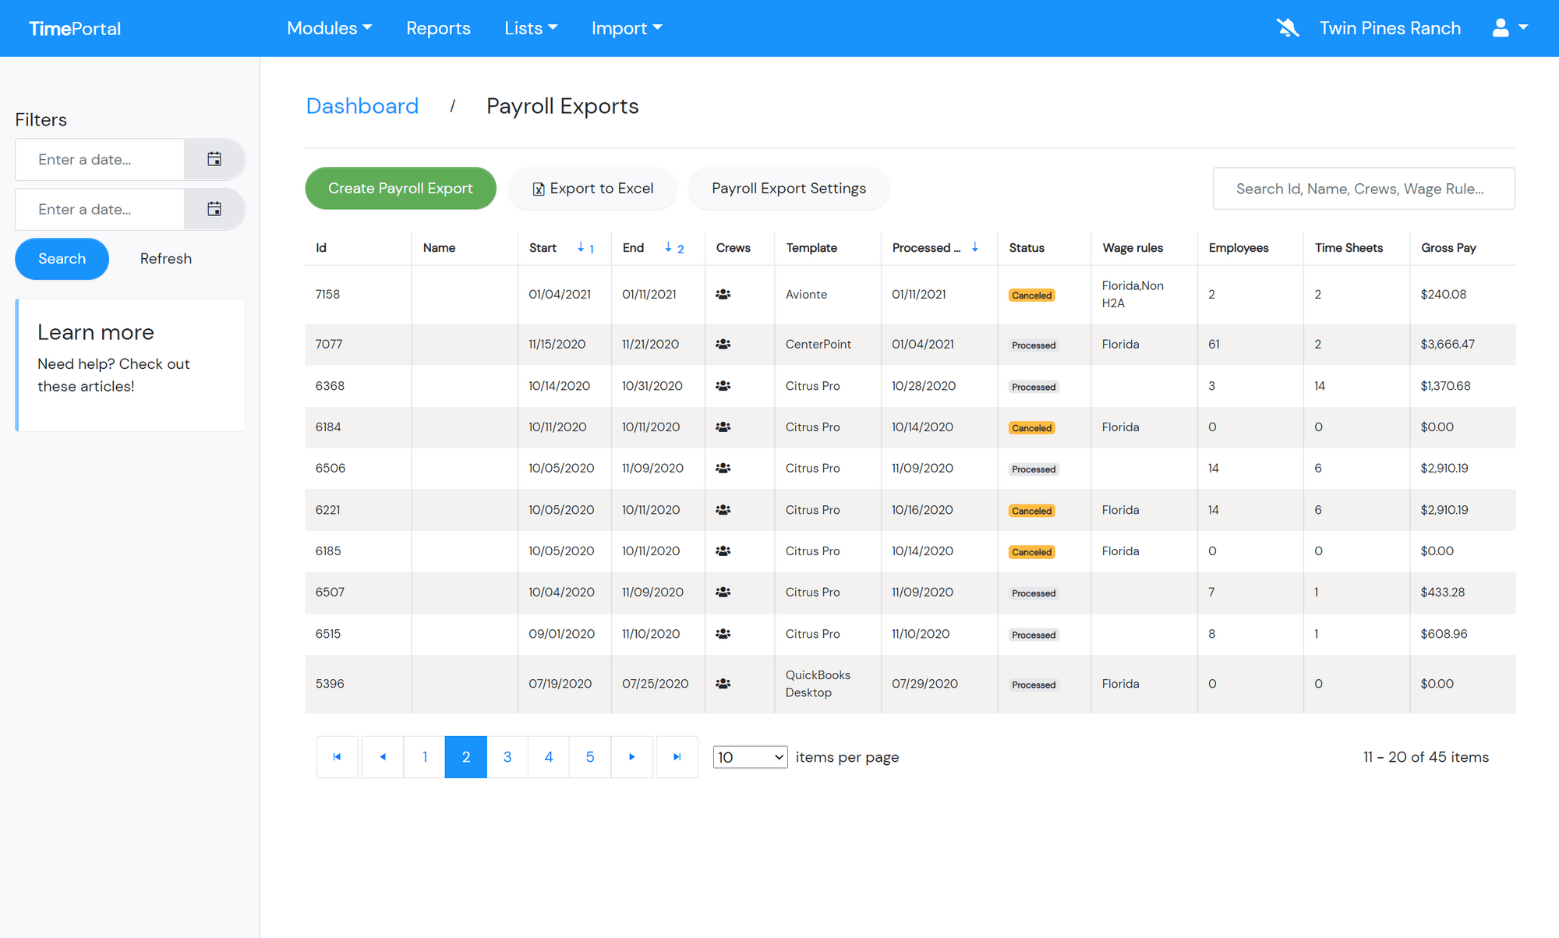Go to the next page arrow

click(x=632, y=756)
